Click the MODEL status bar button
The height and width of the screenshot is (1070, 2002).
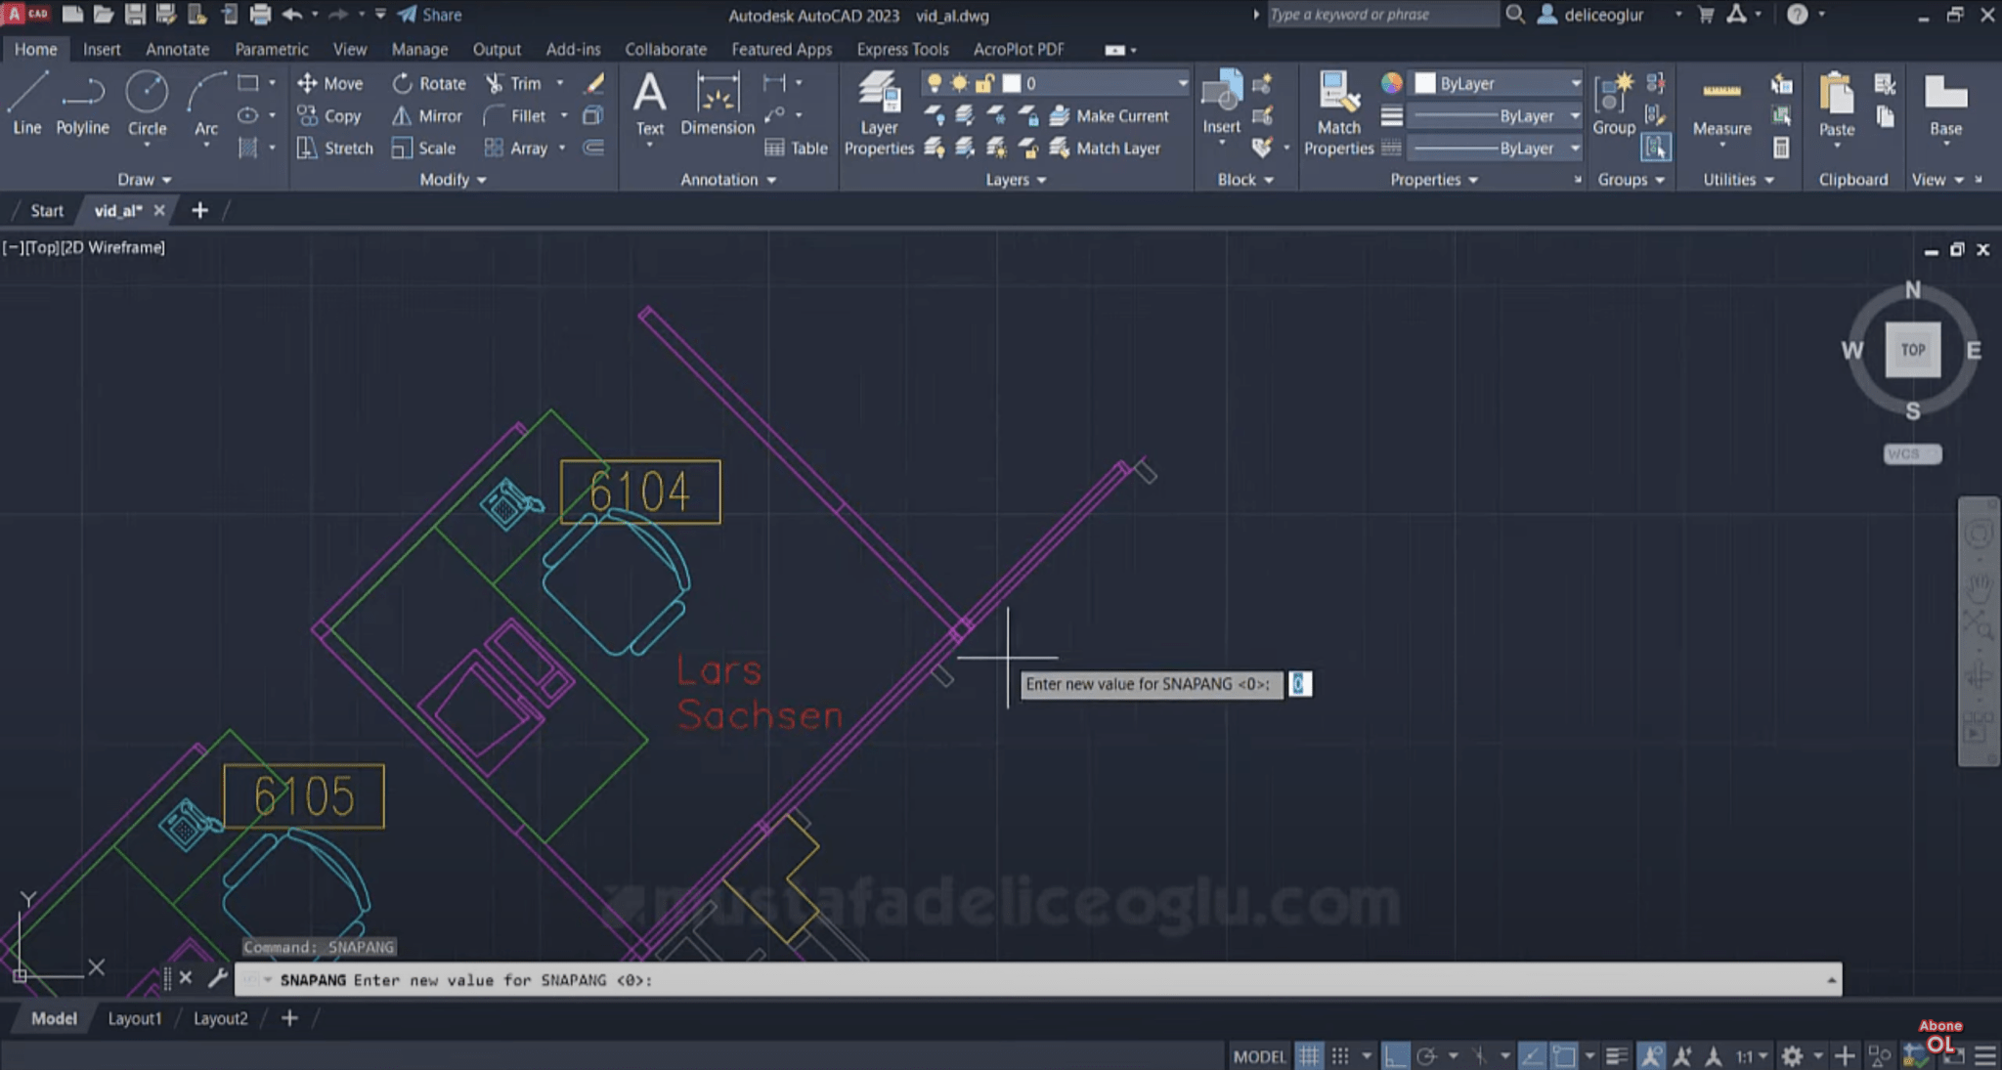pos(1259,1056)
